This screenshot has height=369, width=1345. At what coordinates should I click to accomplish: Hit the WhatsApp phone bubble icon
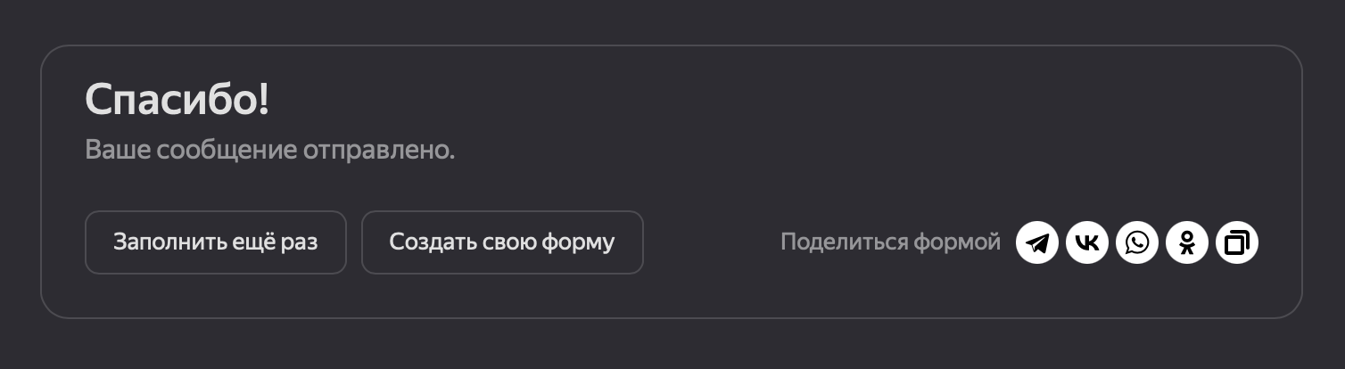pyautogui.click(x=1136, y=242)
